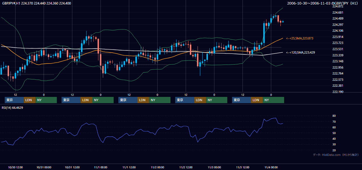Click price axis label 224.872
362x170 pixels.
click(338, 6)
